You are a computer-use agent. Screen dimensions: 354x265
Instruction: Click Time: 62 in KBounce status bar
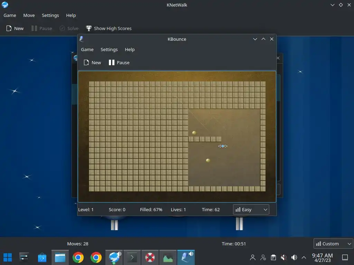tap(211, 209)
